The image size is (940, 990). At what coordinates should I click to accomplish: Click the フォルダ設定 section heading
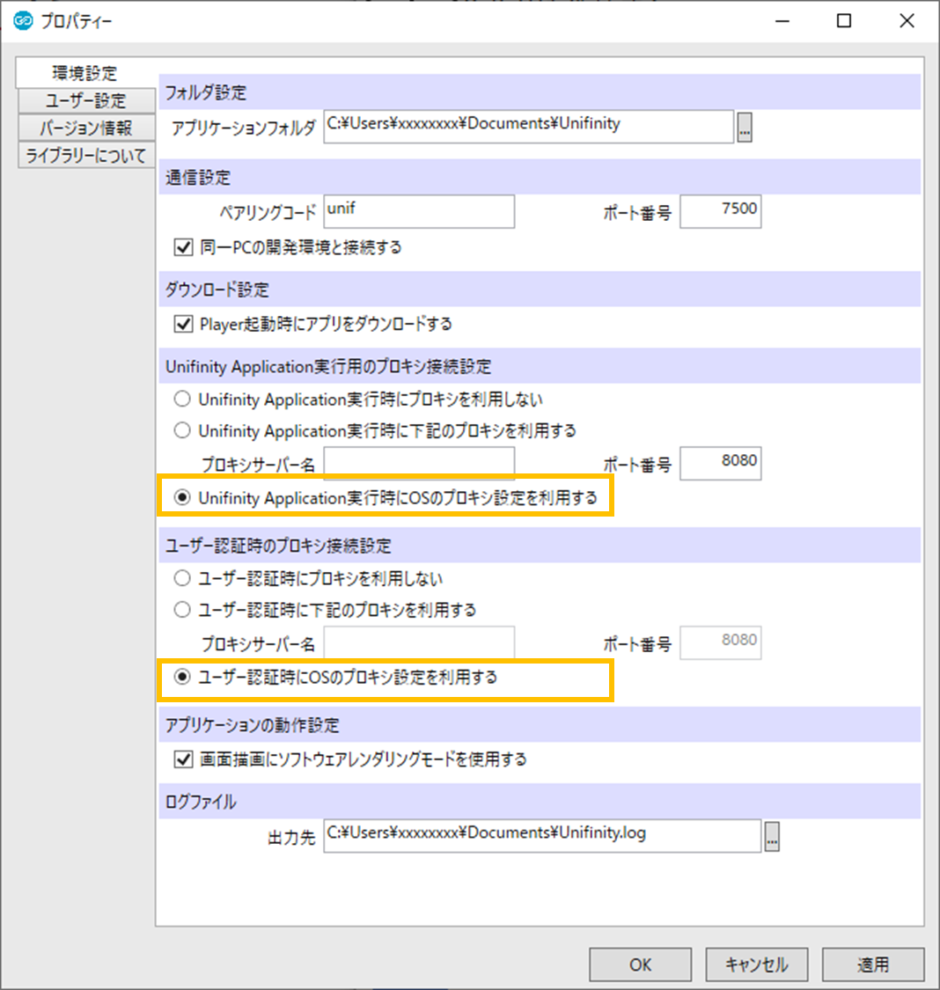206,92
